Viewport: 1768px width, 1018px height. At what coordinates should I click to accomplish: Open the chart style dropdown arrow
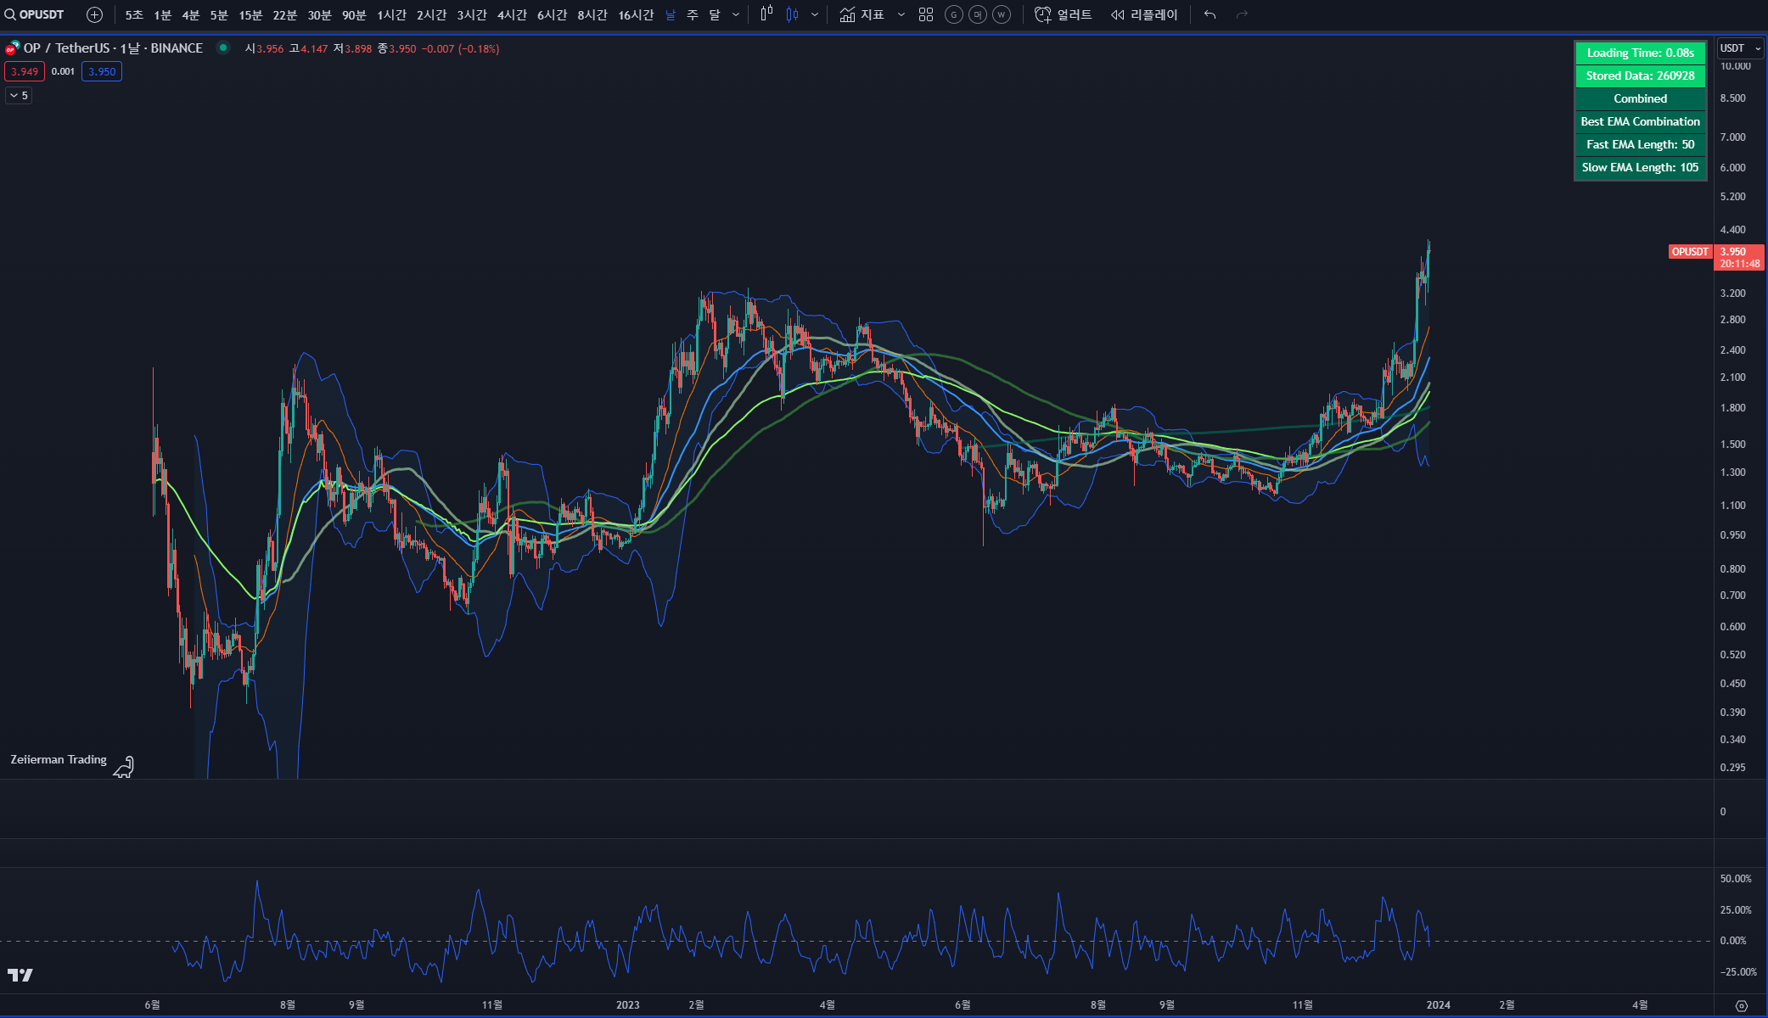click(815, 14)
